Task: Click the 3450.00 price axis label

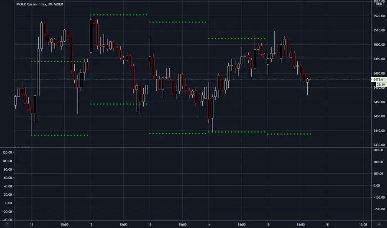Action: 379,116
